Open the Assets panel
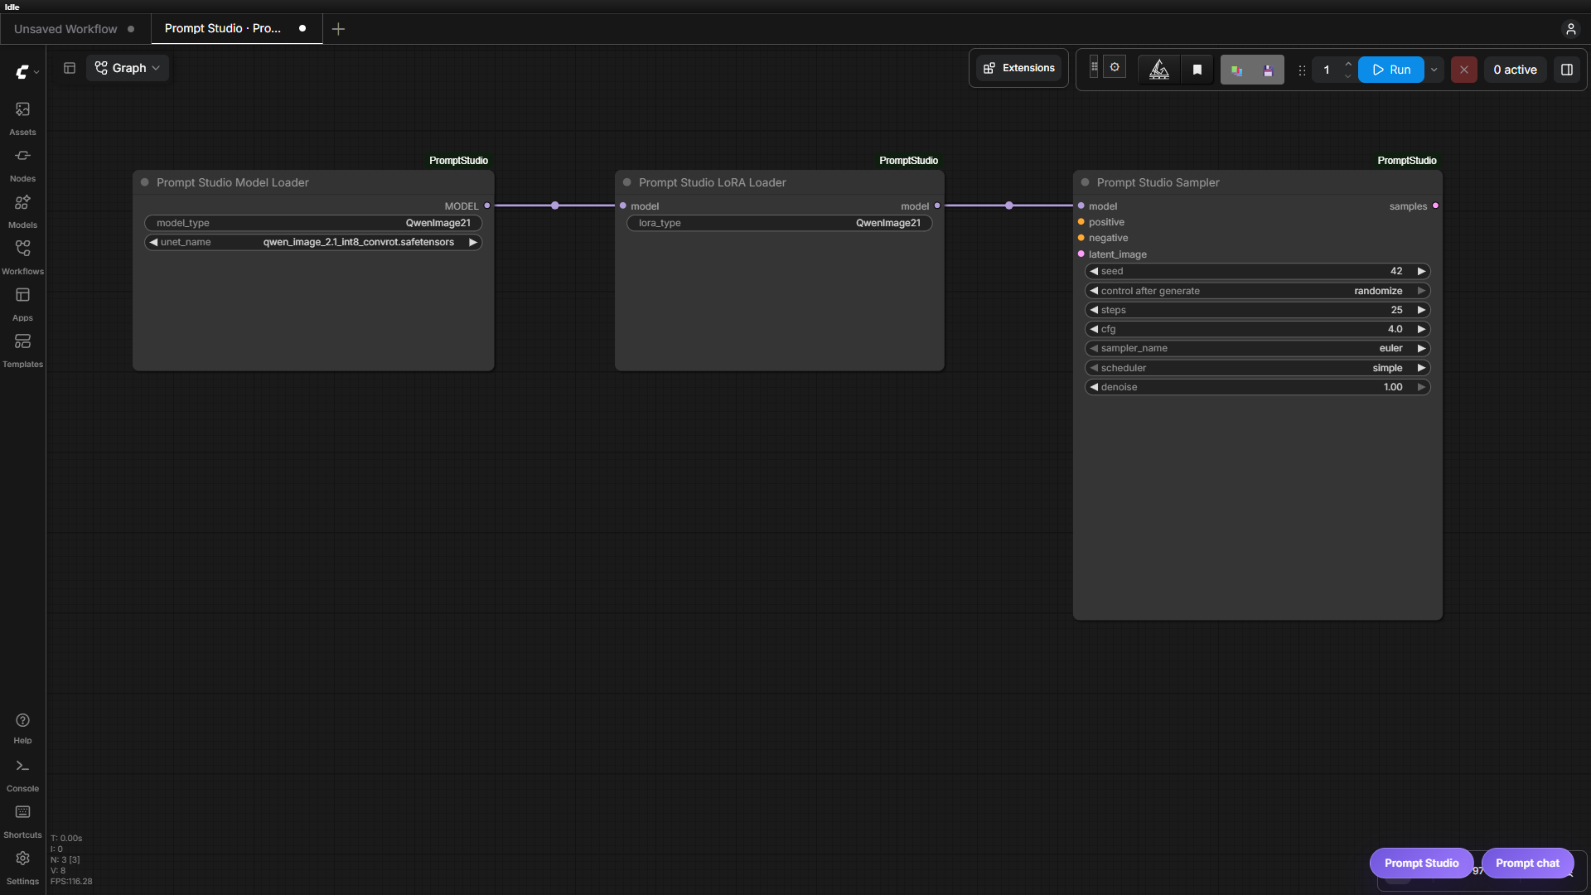 click(22, 119)
